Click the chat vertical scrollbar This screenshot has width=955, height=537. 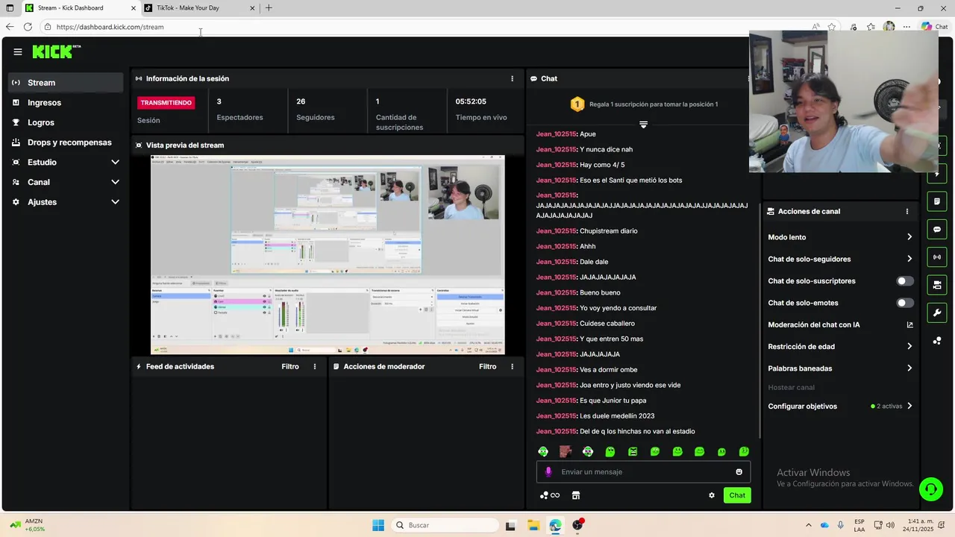click(760, 321)
